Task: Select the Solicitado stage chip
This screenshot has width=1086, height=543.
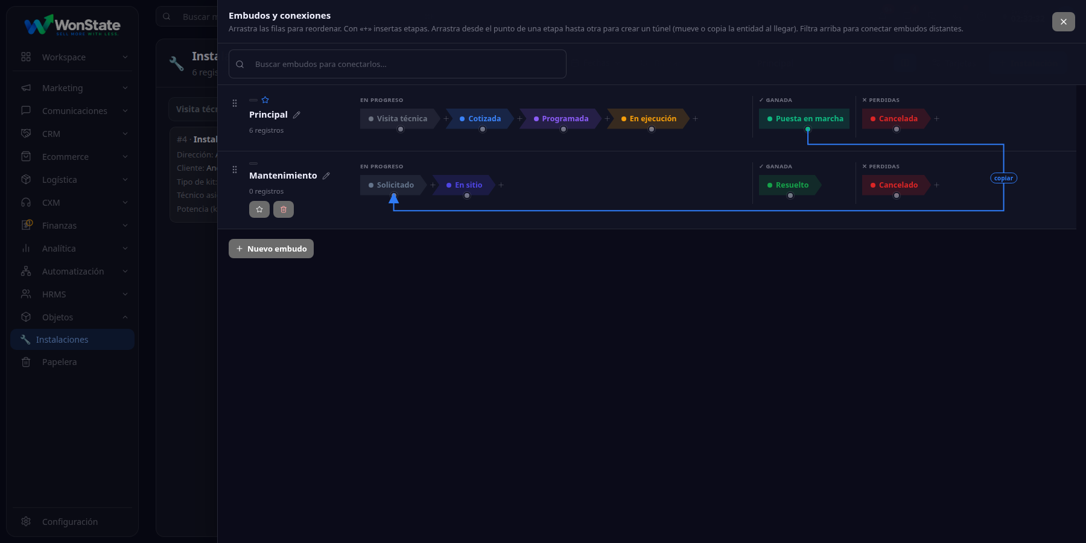Action: coord(393,185)
